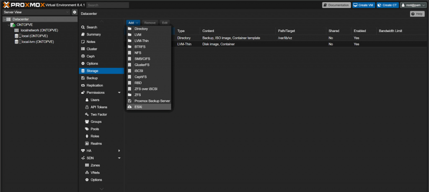Viewport: 429px width, 192px height.
Task: Open the Documentation button
Action: tap(336, 5)
